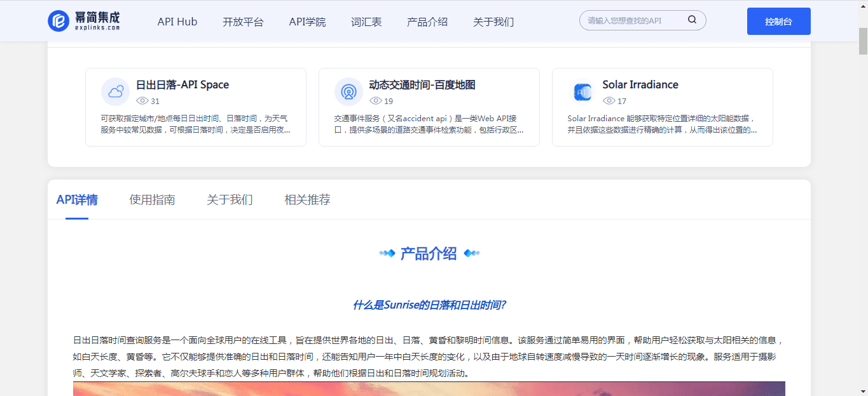This screenshot has height=396, width=868.
Task: Select the API详情 tab
Action: [x=77, y=200]
